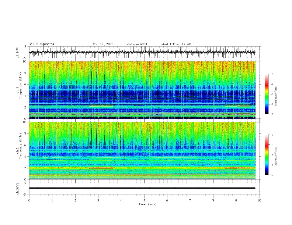Image resolution: width=292 pixels, height=225 pixels.
Task: Click the date 'Mar.17, 2023'
Action: pyautogui.click(x=103, y=44)
